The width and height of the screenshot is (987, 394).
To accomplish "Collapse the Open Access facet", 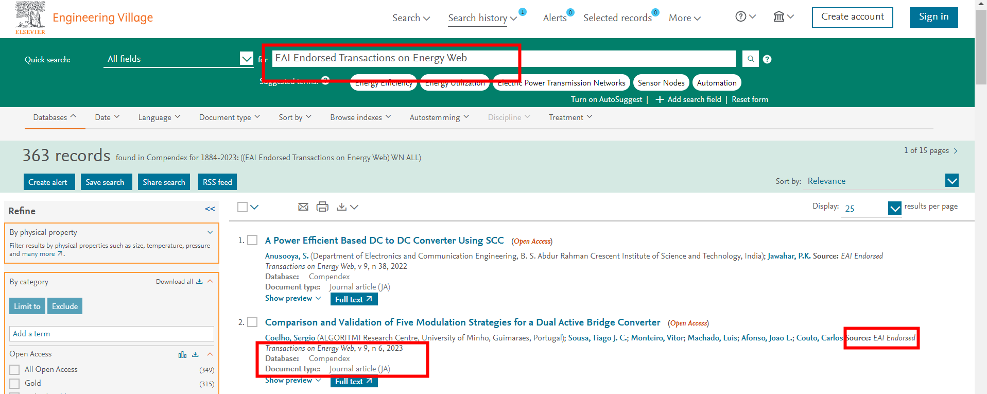I will (x=210, y=354).
